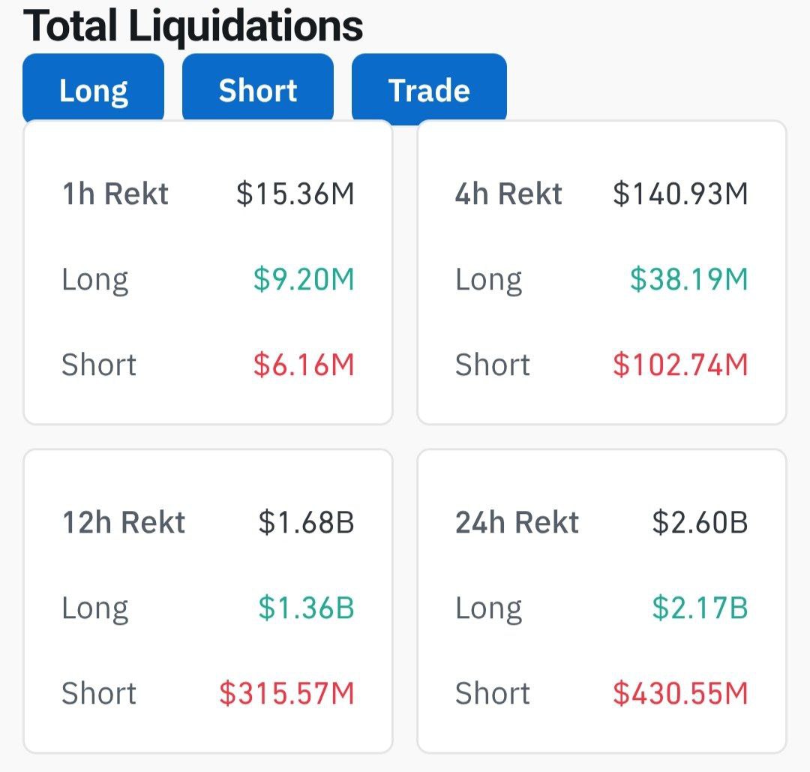Select the 24h Rekt label

coord(517,522)
